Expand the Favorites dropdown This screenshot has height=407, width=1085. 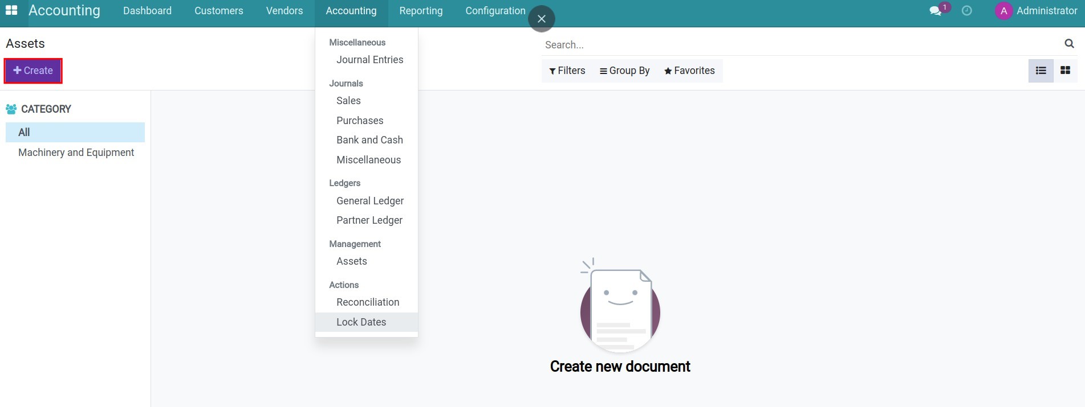tap(689, 71)
